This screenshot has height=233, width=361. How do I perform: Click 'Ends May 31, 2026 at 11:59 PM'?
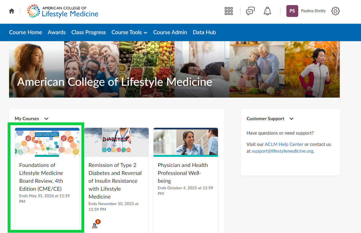[45, 199]
